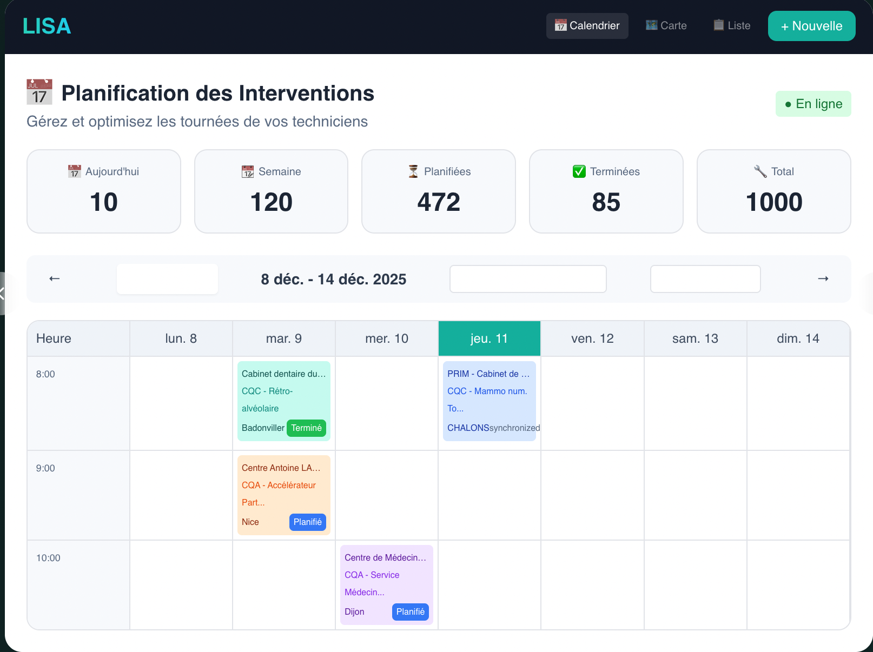Click the Terminé badge on the Badonviller intervention

click(x=307, y=428)
